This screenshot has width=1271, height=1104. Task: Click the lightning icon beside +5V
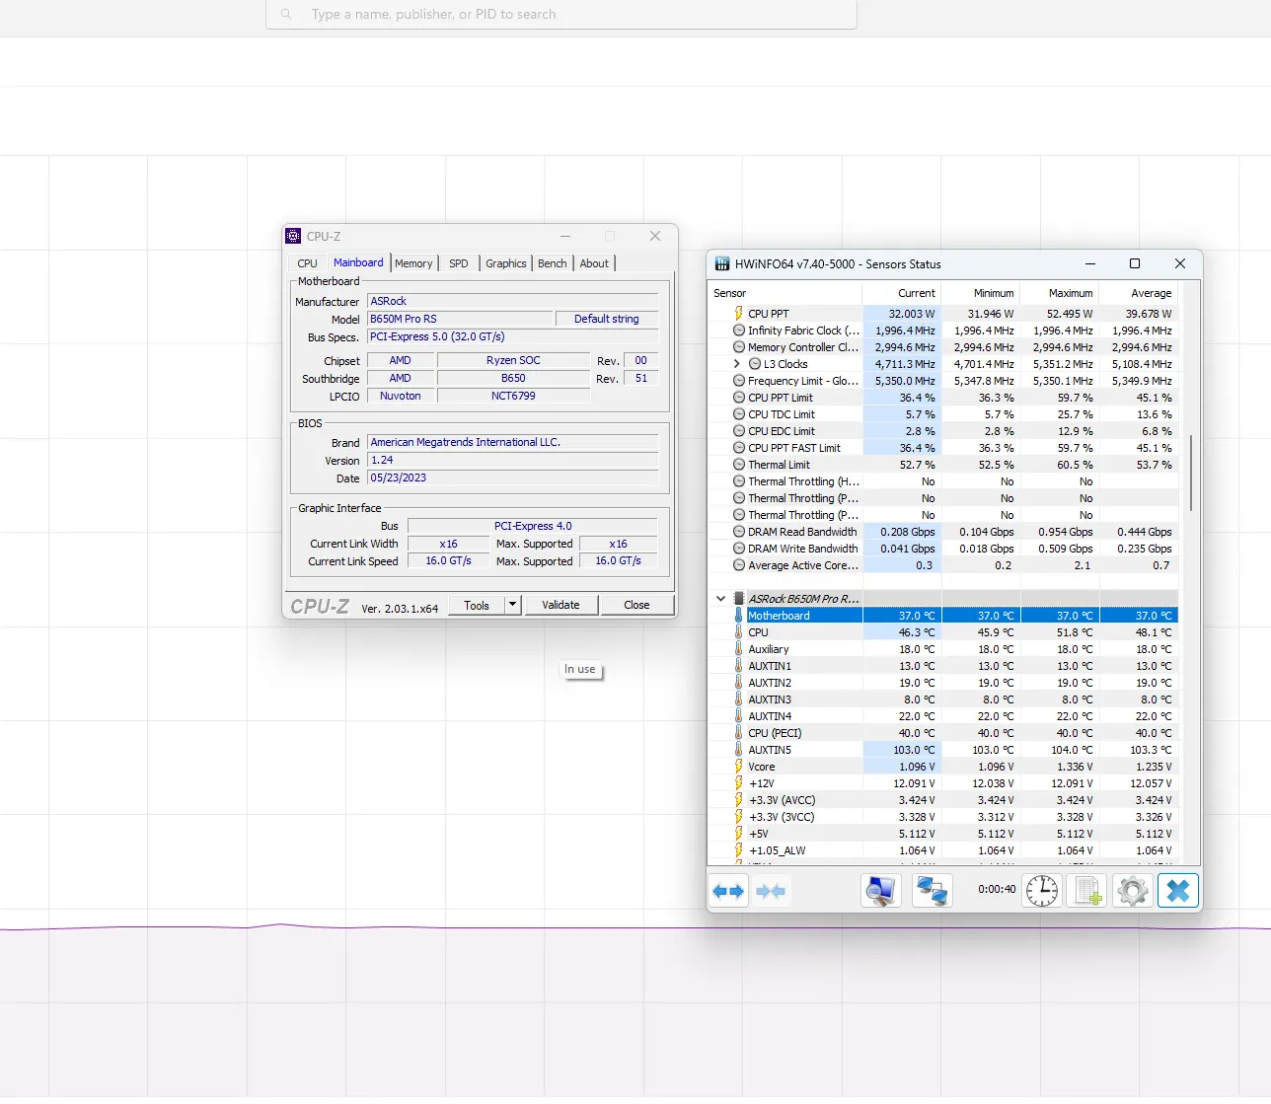(738, 834)
